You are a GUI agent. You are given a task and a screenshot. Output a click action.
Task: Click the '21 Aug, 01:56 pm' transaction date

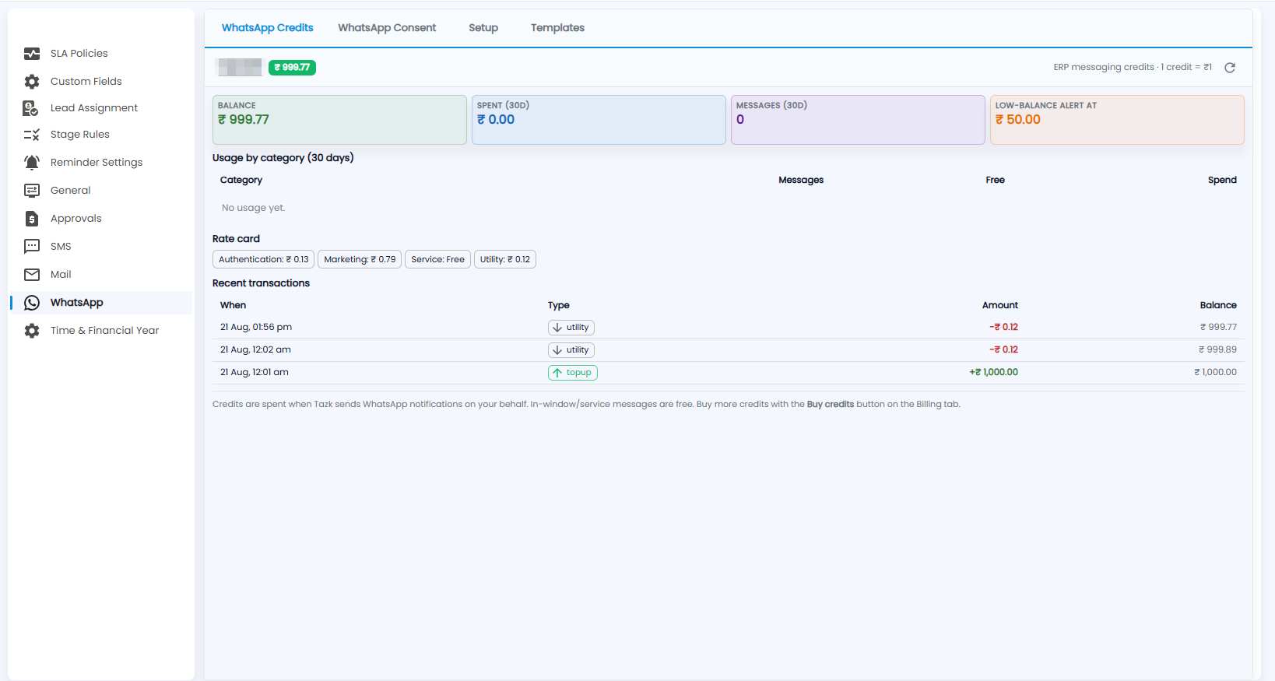(256, 328)
